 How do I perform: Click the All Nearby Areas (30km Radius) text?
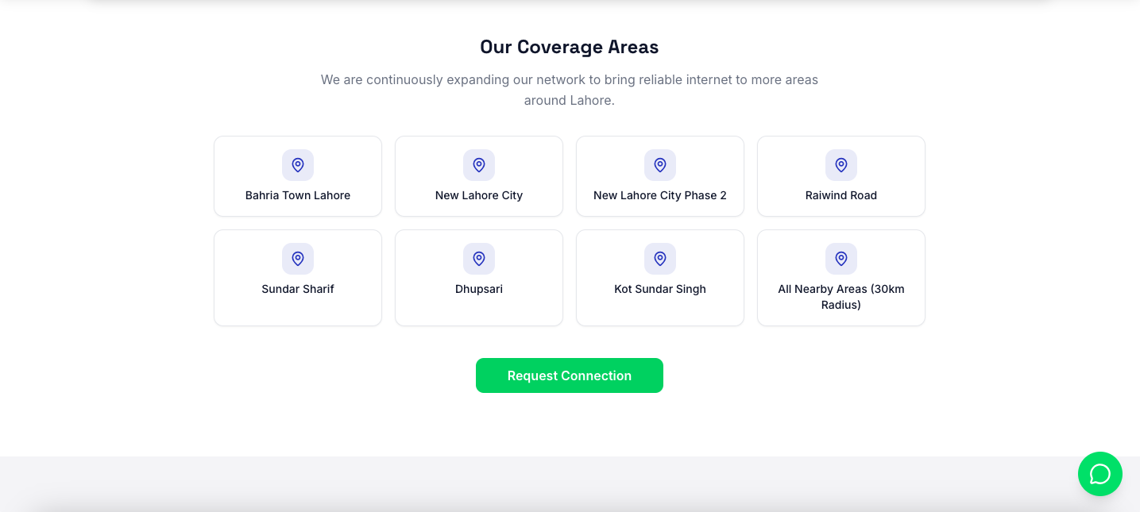pyautogui.click(x=841, y=297)
